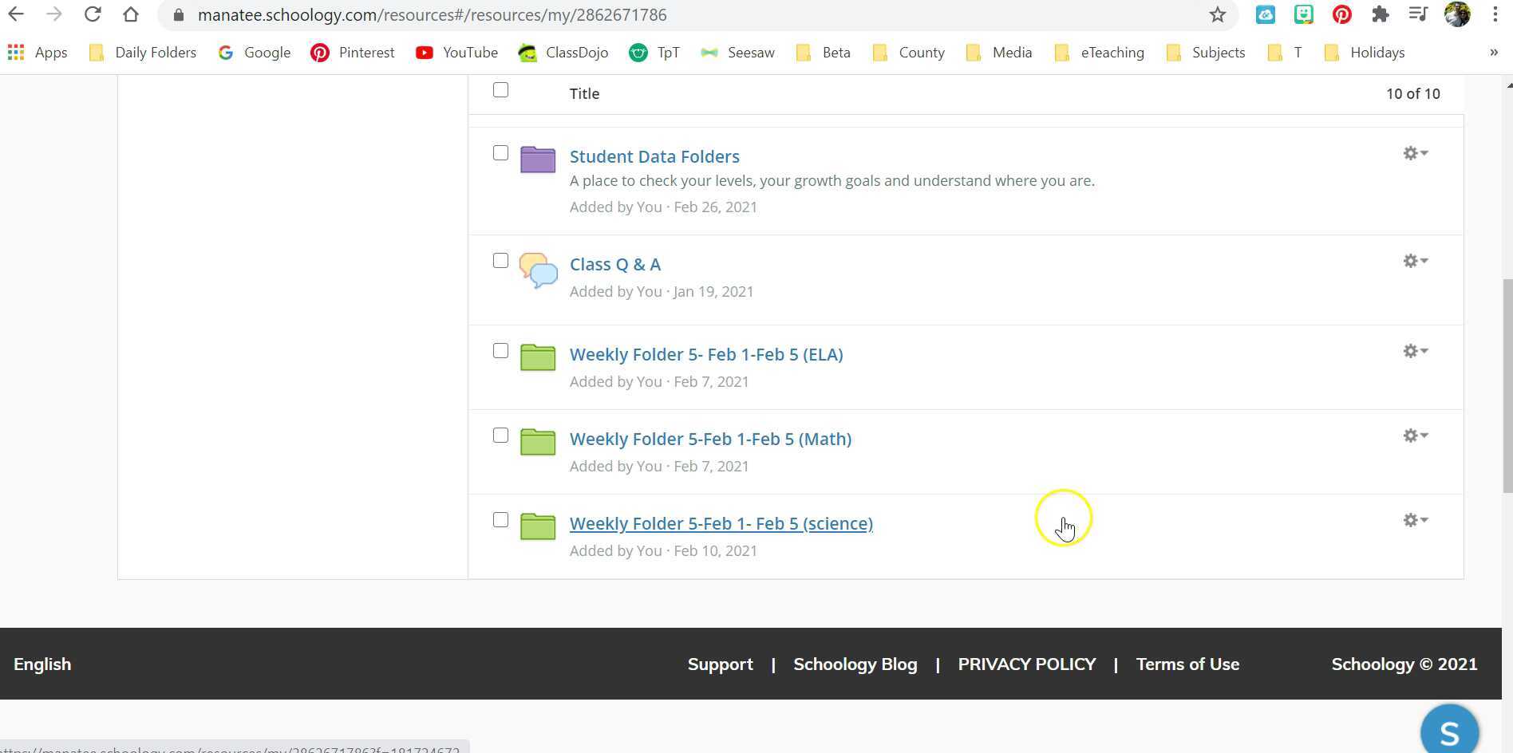Viewport: 1513px width, 753px height.
Task: Open Weekly Folder 5- Feb 1-Feb 5 (ELA)
Action: pyautogui.click(x=706, y=354)
